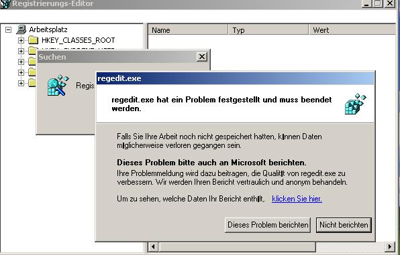The width and height of the screenshot is (400, 255).
Task: Click the magnifier search icon in Suchen
Action: (x=58, y=85)
